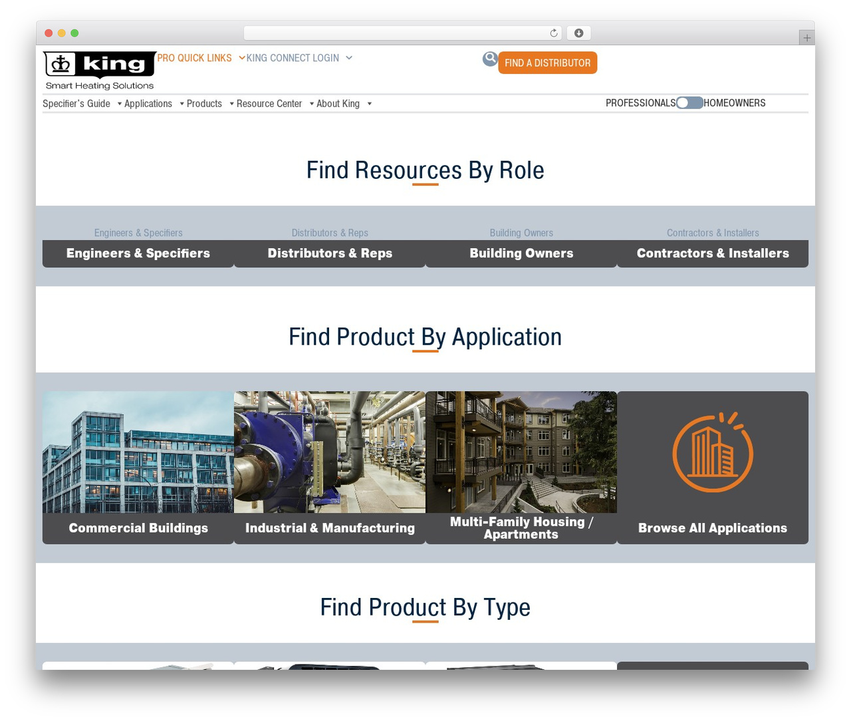Click the Commercial Buildings photo

[x=138, y=452]
